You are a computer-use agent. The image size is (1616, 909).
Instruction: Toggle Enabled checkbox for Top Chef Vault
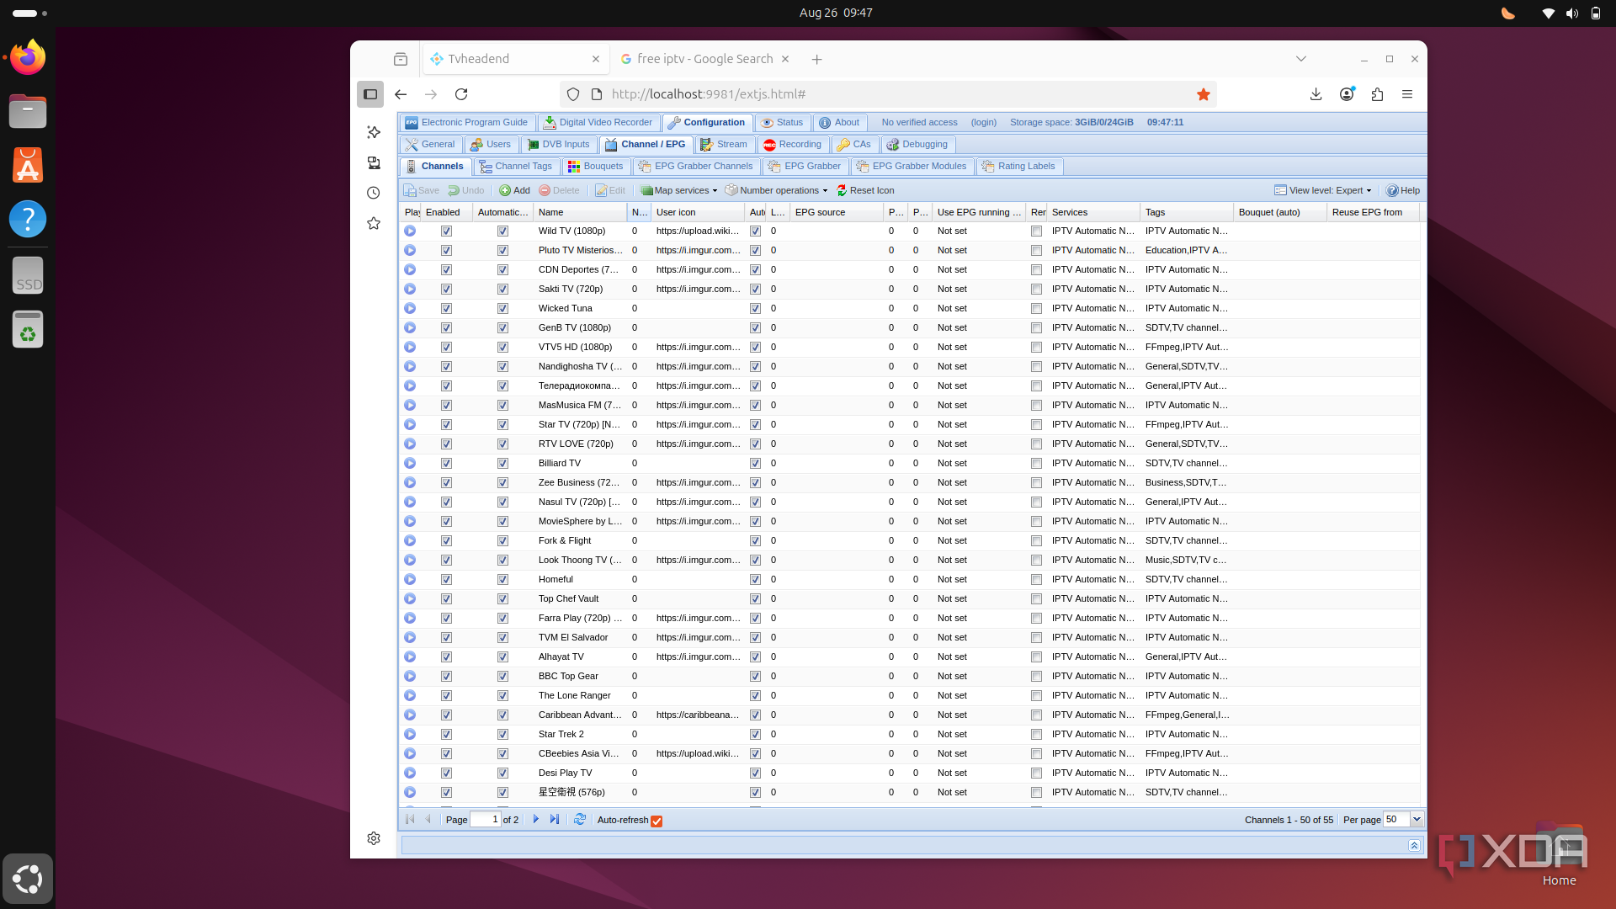click(446, 598)
